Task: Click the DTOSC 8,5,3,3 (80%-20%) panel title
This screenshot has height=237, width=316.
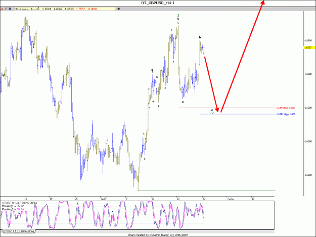Action: pyautogui.click(x=20, y=203)
